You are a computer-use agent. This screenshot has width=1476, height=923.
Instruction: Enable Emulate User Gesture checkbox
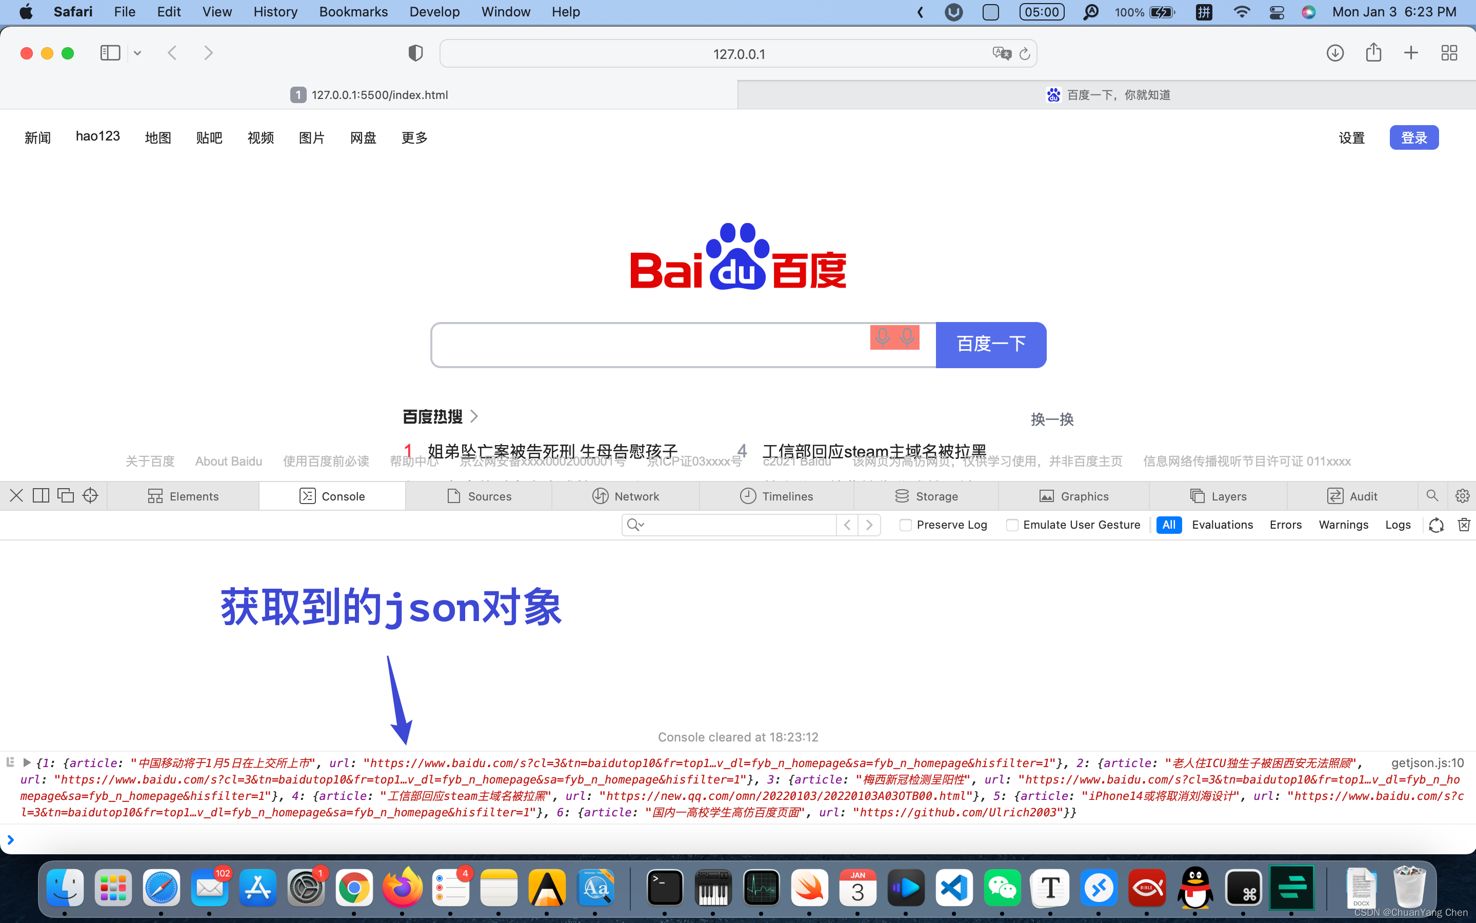(x=1011, y=525)
